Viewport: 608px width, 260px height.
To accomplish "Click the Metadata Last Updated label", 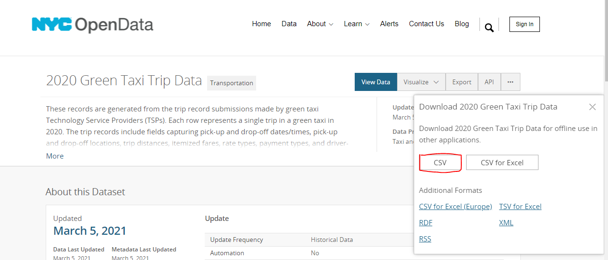I will (144, 250).
